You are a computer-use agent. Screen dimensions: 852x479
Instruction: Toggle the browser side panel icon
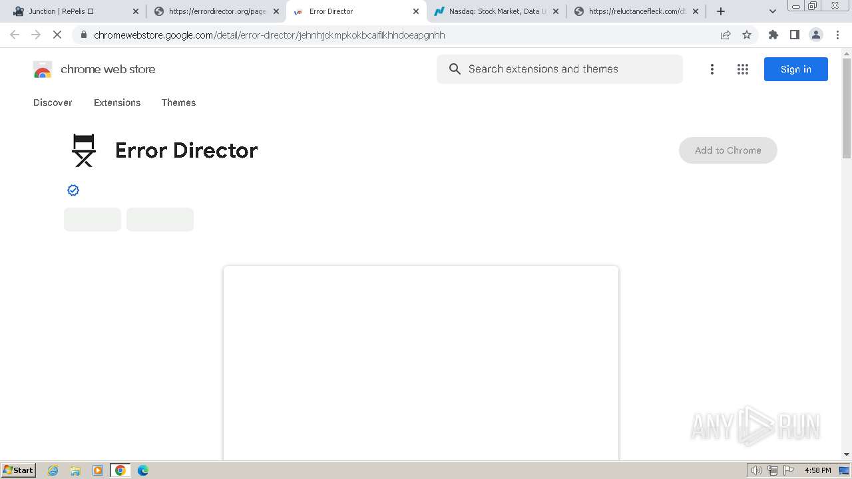click(x=795, y=35)
